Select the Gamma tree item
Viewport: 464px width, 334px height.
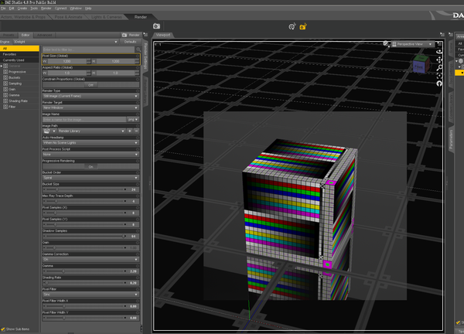(14, 95)
